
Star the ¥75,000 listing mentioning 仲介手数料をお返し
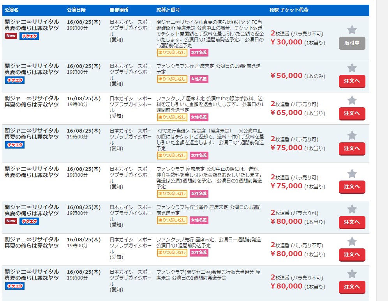point(352,174)
